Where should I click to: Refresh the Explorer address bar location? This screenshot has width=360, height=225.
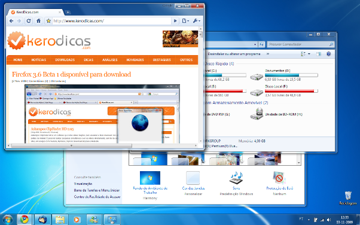pyautogui.click(x=261, y=44)
